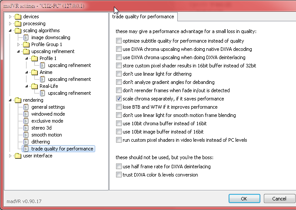
Task: Check use half frame rate for DXVA deinterlacing
Action: click(119, 167)
